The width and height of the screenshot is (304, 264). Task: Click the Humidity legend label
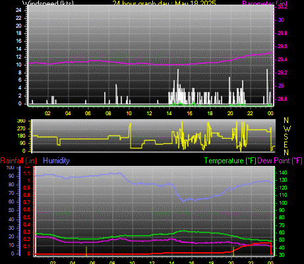coord(56,161)
